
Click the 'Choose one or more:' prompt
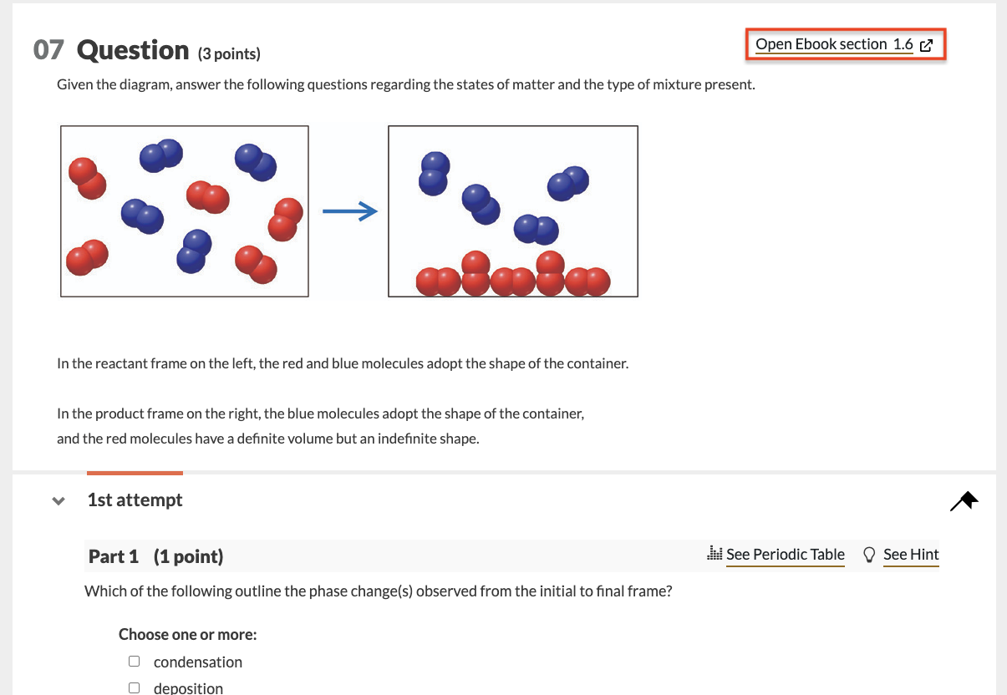[x=187, y=634]
